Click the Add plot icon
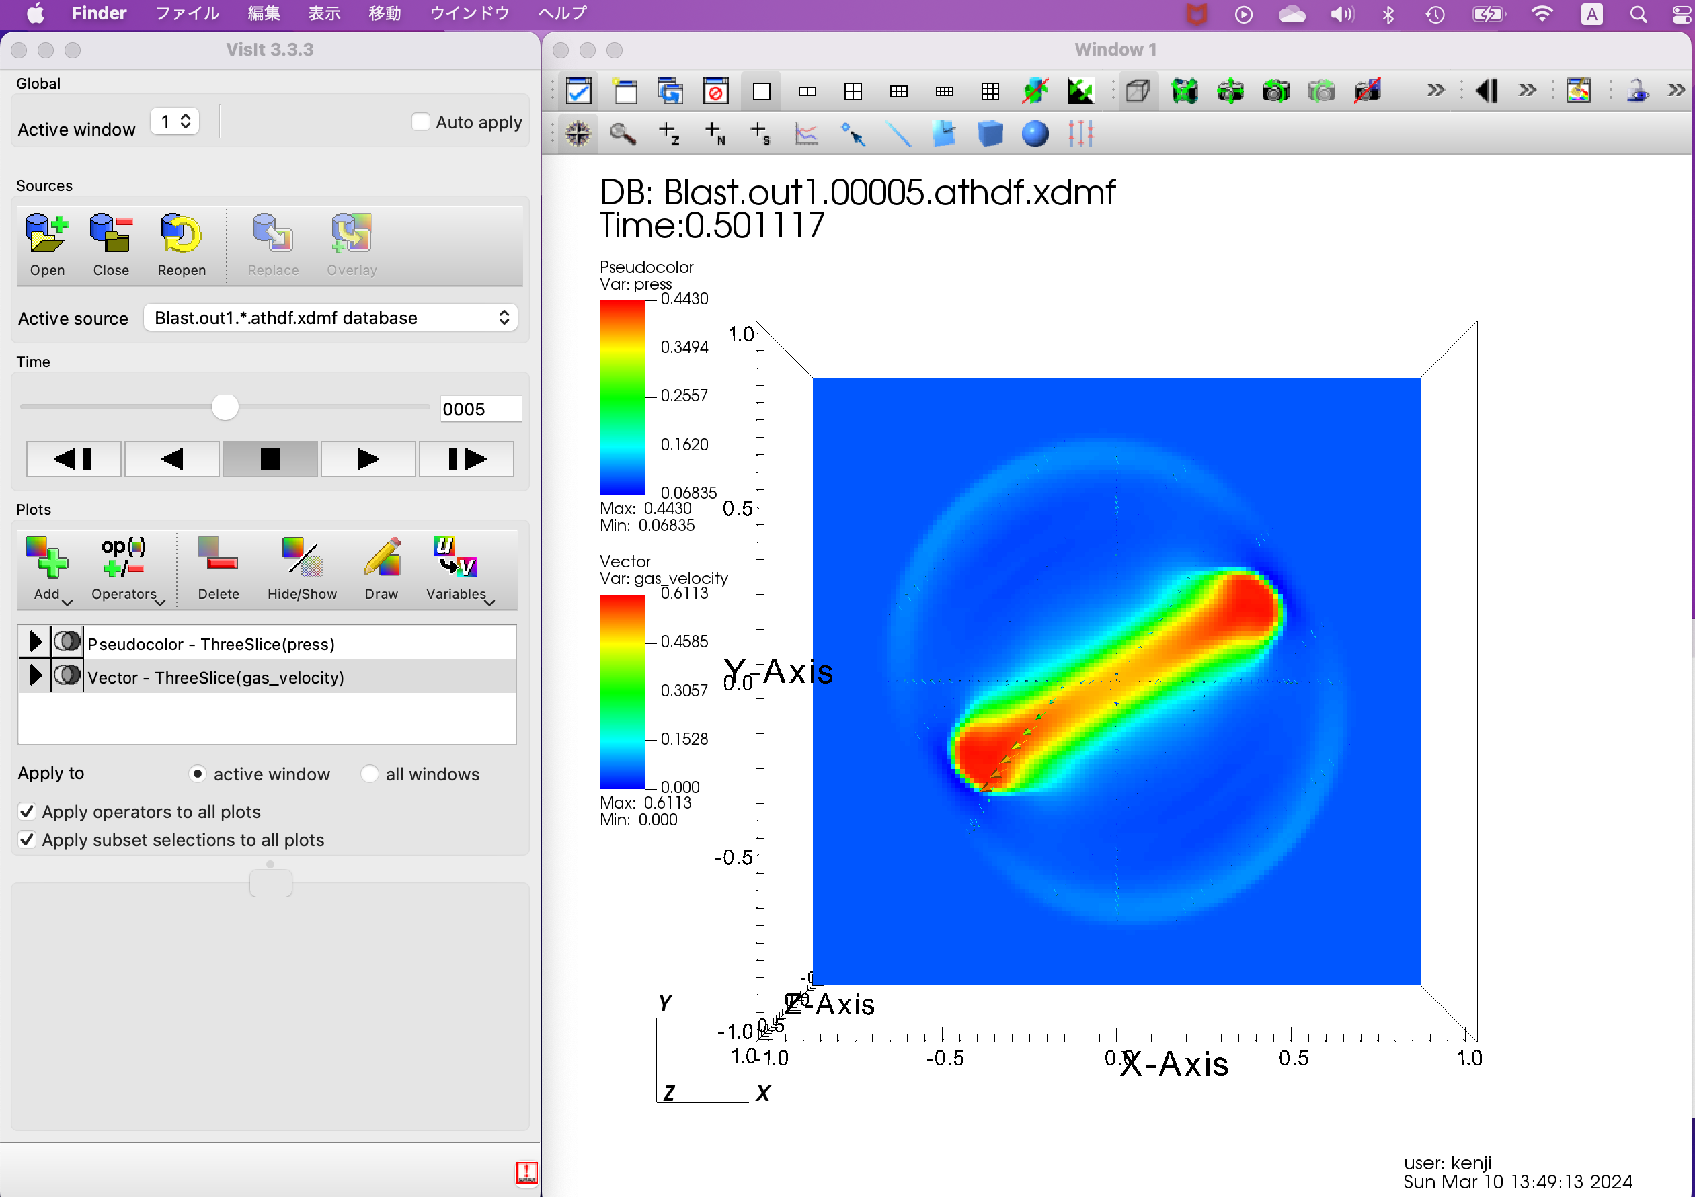This screenshot has height=1197, width=1695. [46, 557]
